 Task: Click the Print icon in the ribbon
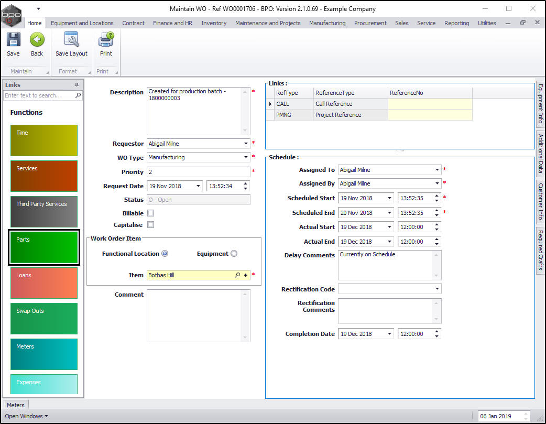(106, 40)
